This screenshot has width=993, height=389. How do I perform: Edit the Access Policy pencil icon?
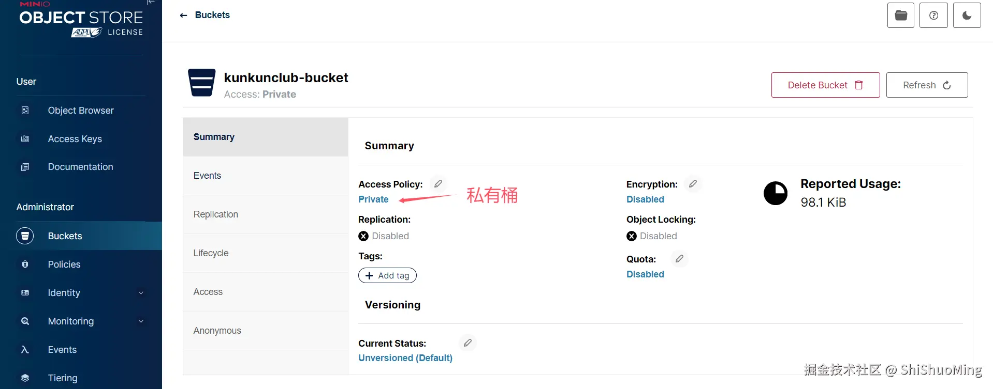pyautogui.click(x=438, y=184)
